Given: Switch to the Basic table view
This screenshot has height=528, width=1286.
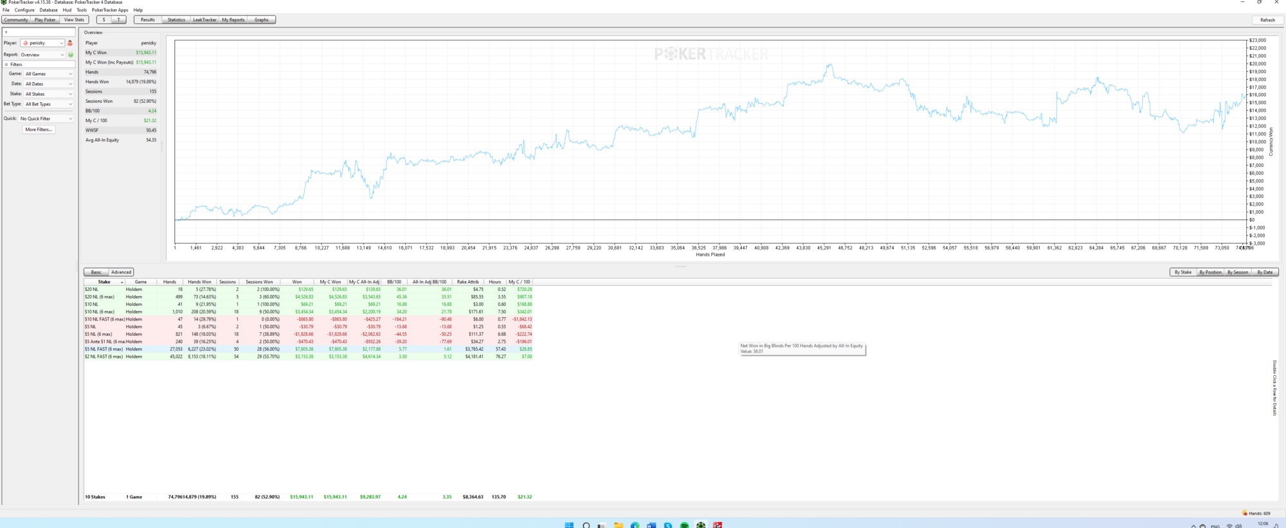Looking at the screenshot, I should [x=96, y=272].
